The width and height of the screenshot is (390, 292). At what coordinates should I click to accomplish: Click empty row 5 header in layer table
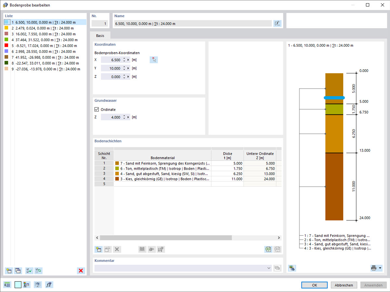(104, 184)
